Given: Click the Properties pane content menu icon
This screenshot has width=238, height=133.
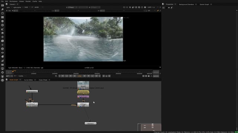Looking at the screenshot, I should point(163,4).
